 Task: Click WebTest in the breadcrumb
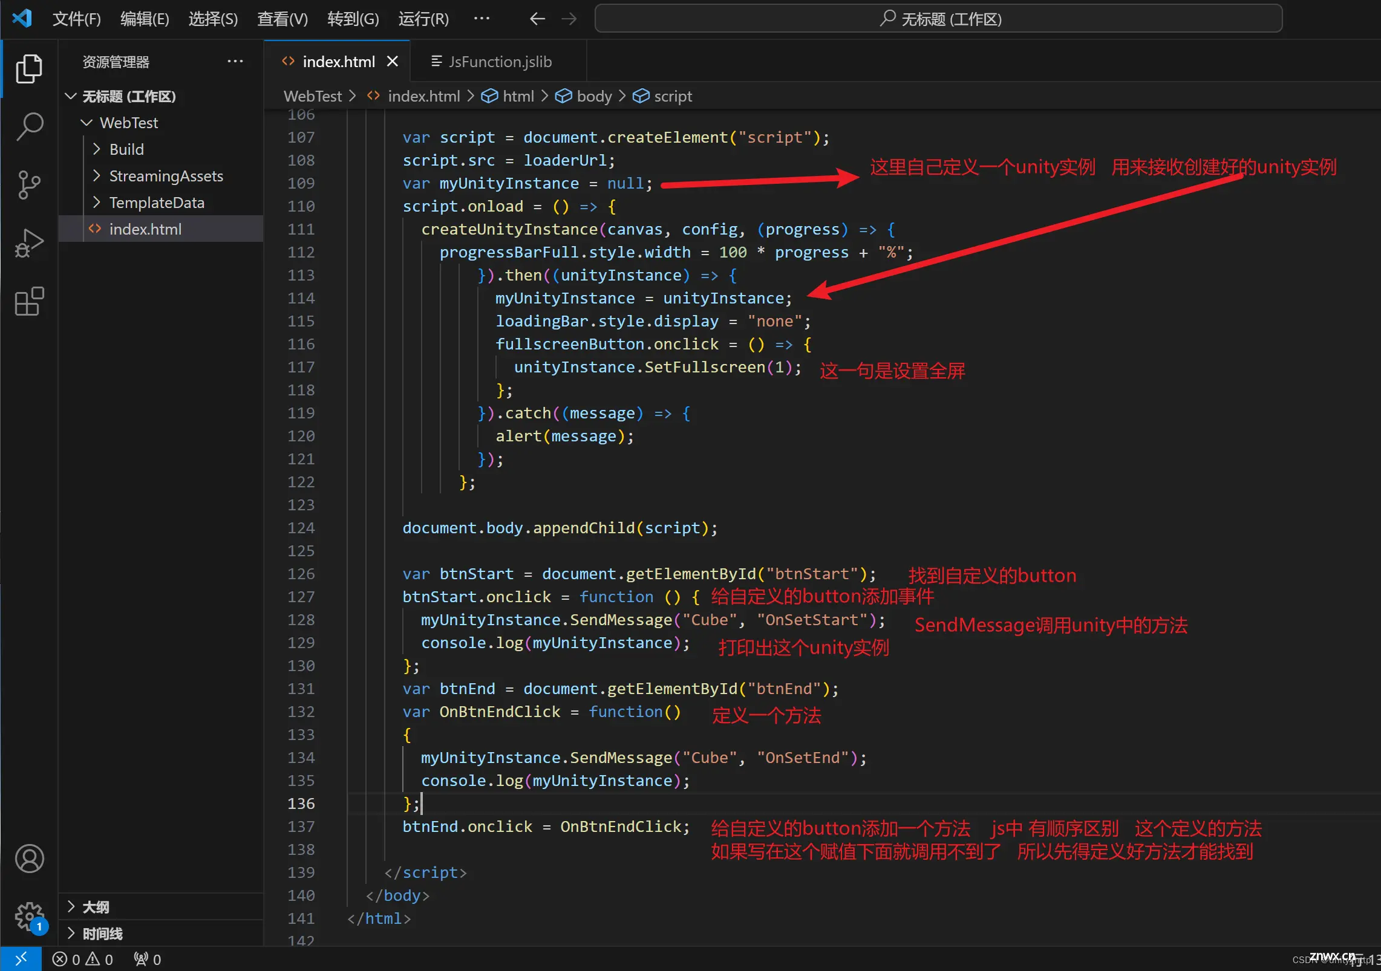click(x=312, y=96)
